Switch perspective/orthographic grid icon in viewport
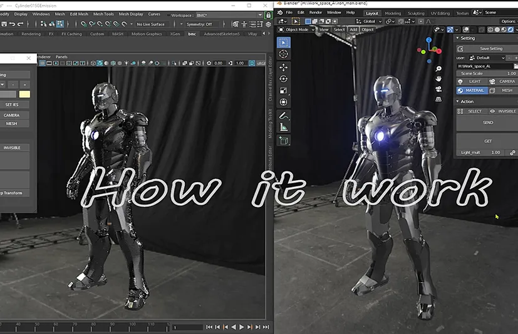The width and height of the screenshot is (518, 334). (x=438, y=99)
